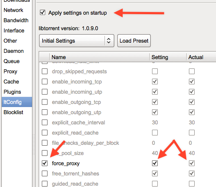216x187 pixels.
Task: Enable the enable_incoming_tcp row checkbox
Action: pyautogui.click(x=44, y=82)
